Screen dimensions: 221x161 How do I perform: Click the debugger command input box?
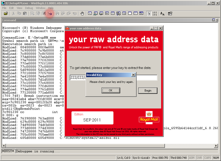pyautogui.click(x=117, y=151)
